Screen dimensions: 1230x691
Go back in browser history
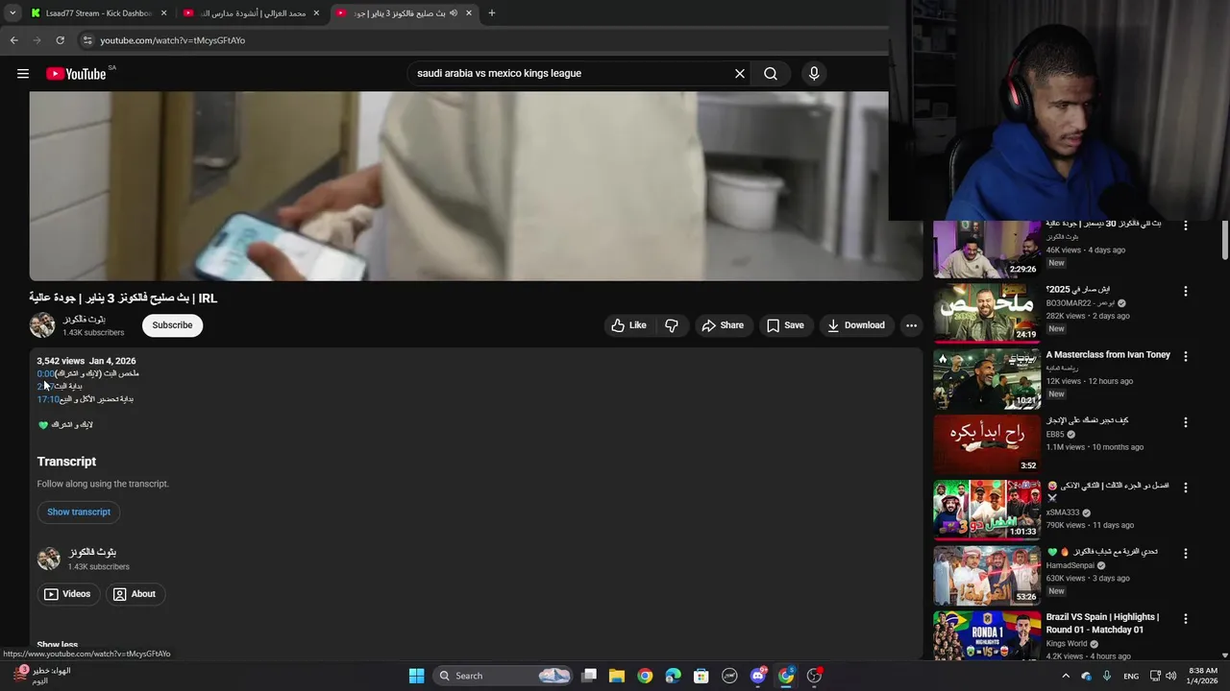click(x=13, y=40)
